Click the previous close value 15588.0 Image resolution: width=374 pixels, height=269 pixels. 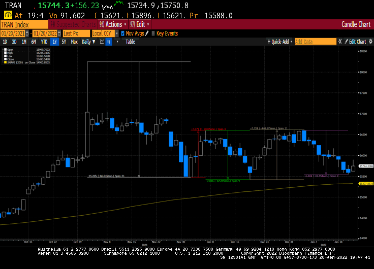coord(218,16)
